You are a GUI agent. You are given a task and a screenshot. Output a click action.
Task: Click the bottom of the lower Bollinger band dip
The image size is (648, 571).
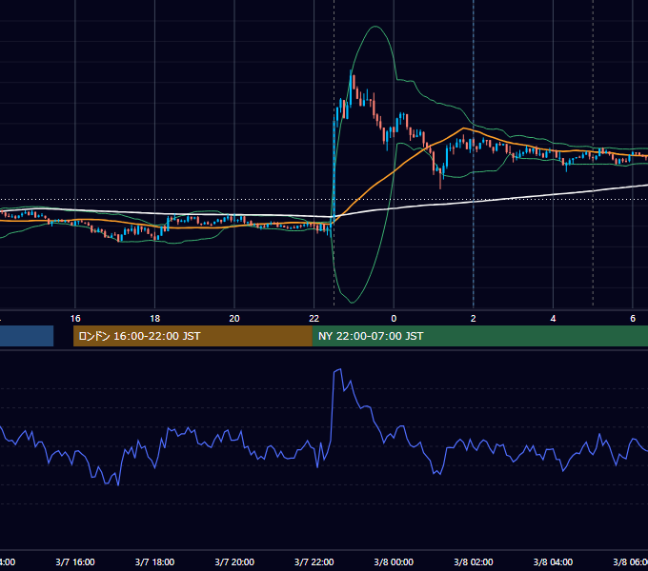click(x=352, y=303)
